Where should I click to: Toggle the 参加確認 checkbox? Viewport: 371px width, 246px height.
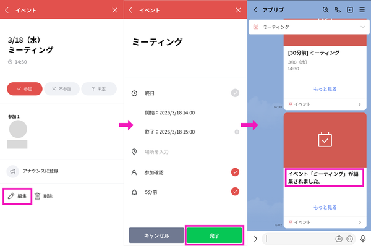coord(235,172)
